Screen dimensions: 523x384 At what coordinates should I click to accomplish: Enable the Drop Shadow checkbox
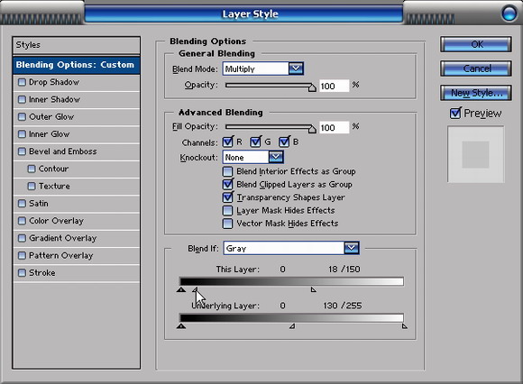coord(22,82)
